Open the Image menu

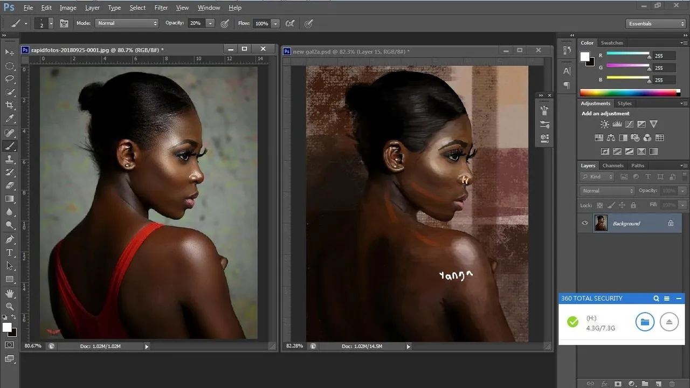click(x=68, y=8)
